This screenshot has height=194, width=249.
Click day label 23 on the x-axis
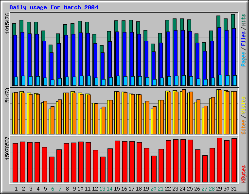pyautogui.click(x=175, y=189)
